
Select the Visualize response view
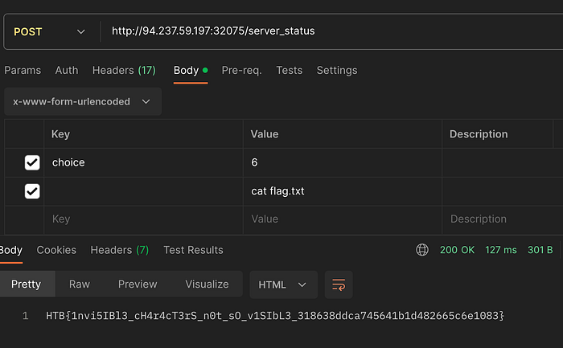(207, 285)
